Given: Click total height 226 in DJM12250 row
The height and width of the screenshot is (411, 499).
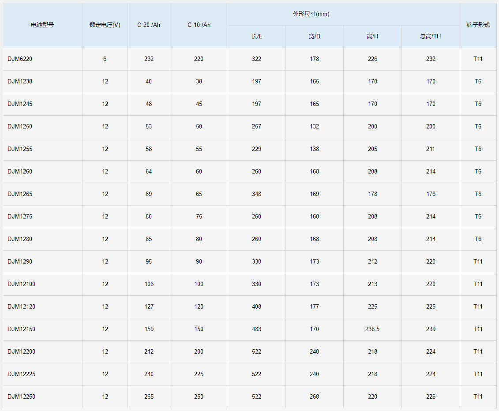Looking at the screenshot, I should [431, 397].
